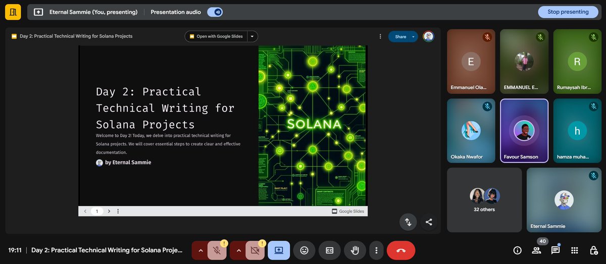Select Emmanuel Ola... participant tile
The height and width of the screenshot is (264, 606).
coord(471,62)
